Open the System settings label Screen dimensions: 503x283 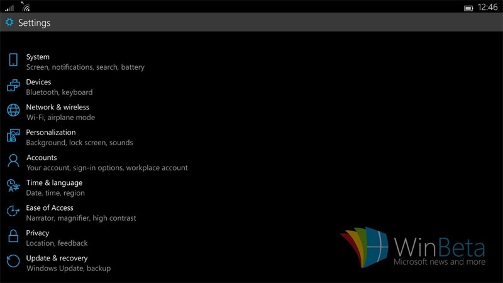(38, 57)
